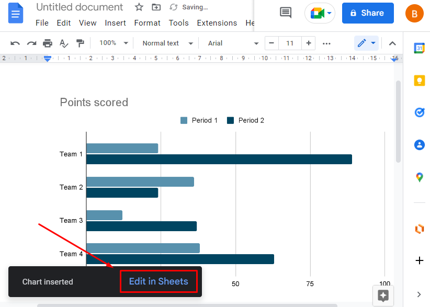Click the left indent ruler marker
Viewport: 430px width, 307px height.
[47, 59]
